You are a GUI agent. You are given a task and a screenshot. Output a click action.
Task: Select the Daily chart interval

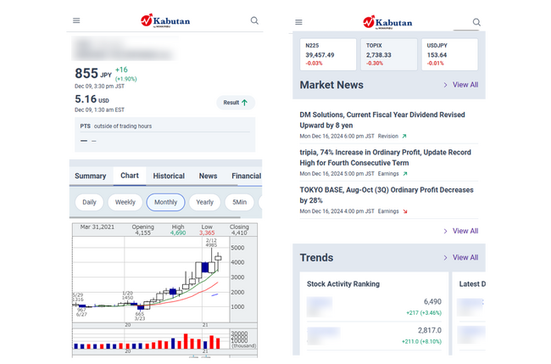tap(89, 202)
